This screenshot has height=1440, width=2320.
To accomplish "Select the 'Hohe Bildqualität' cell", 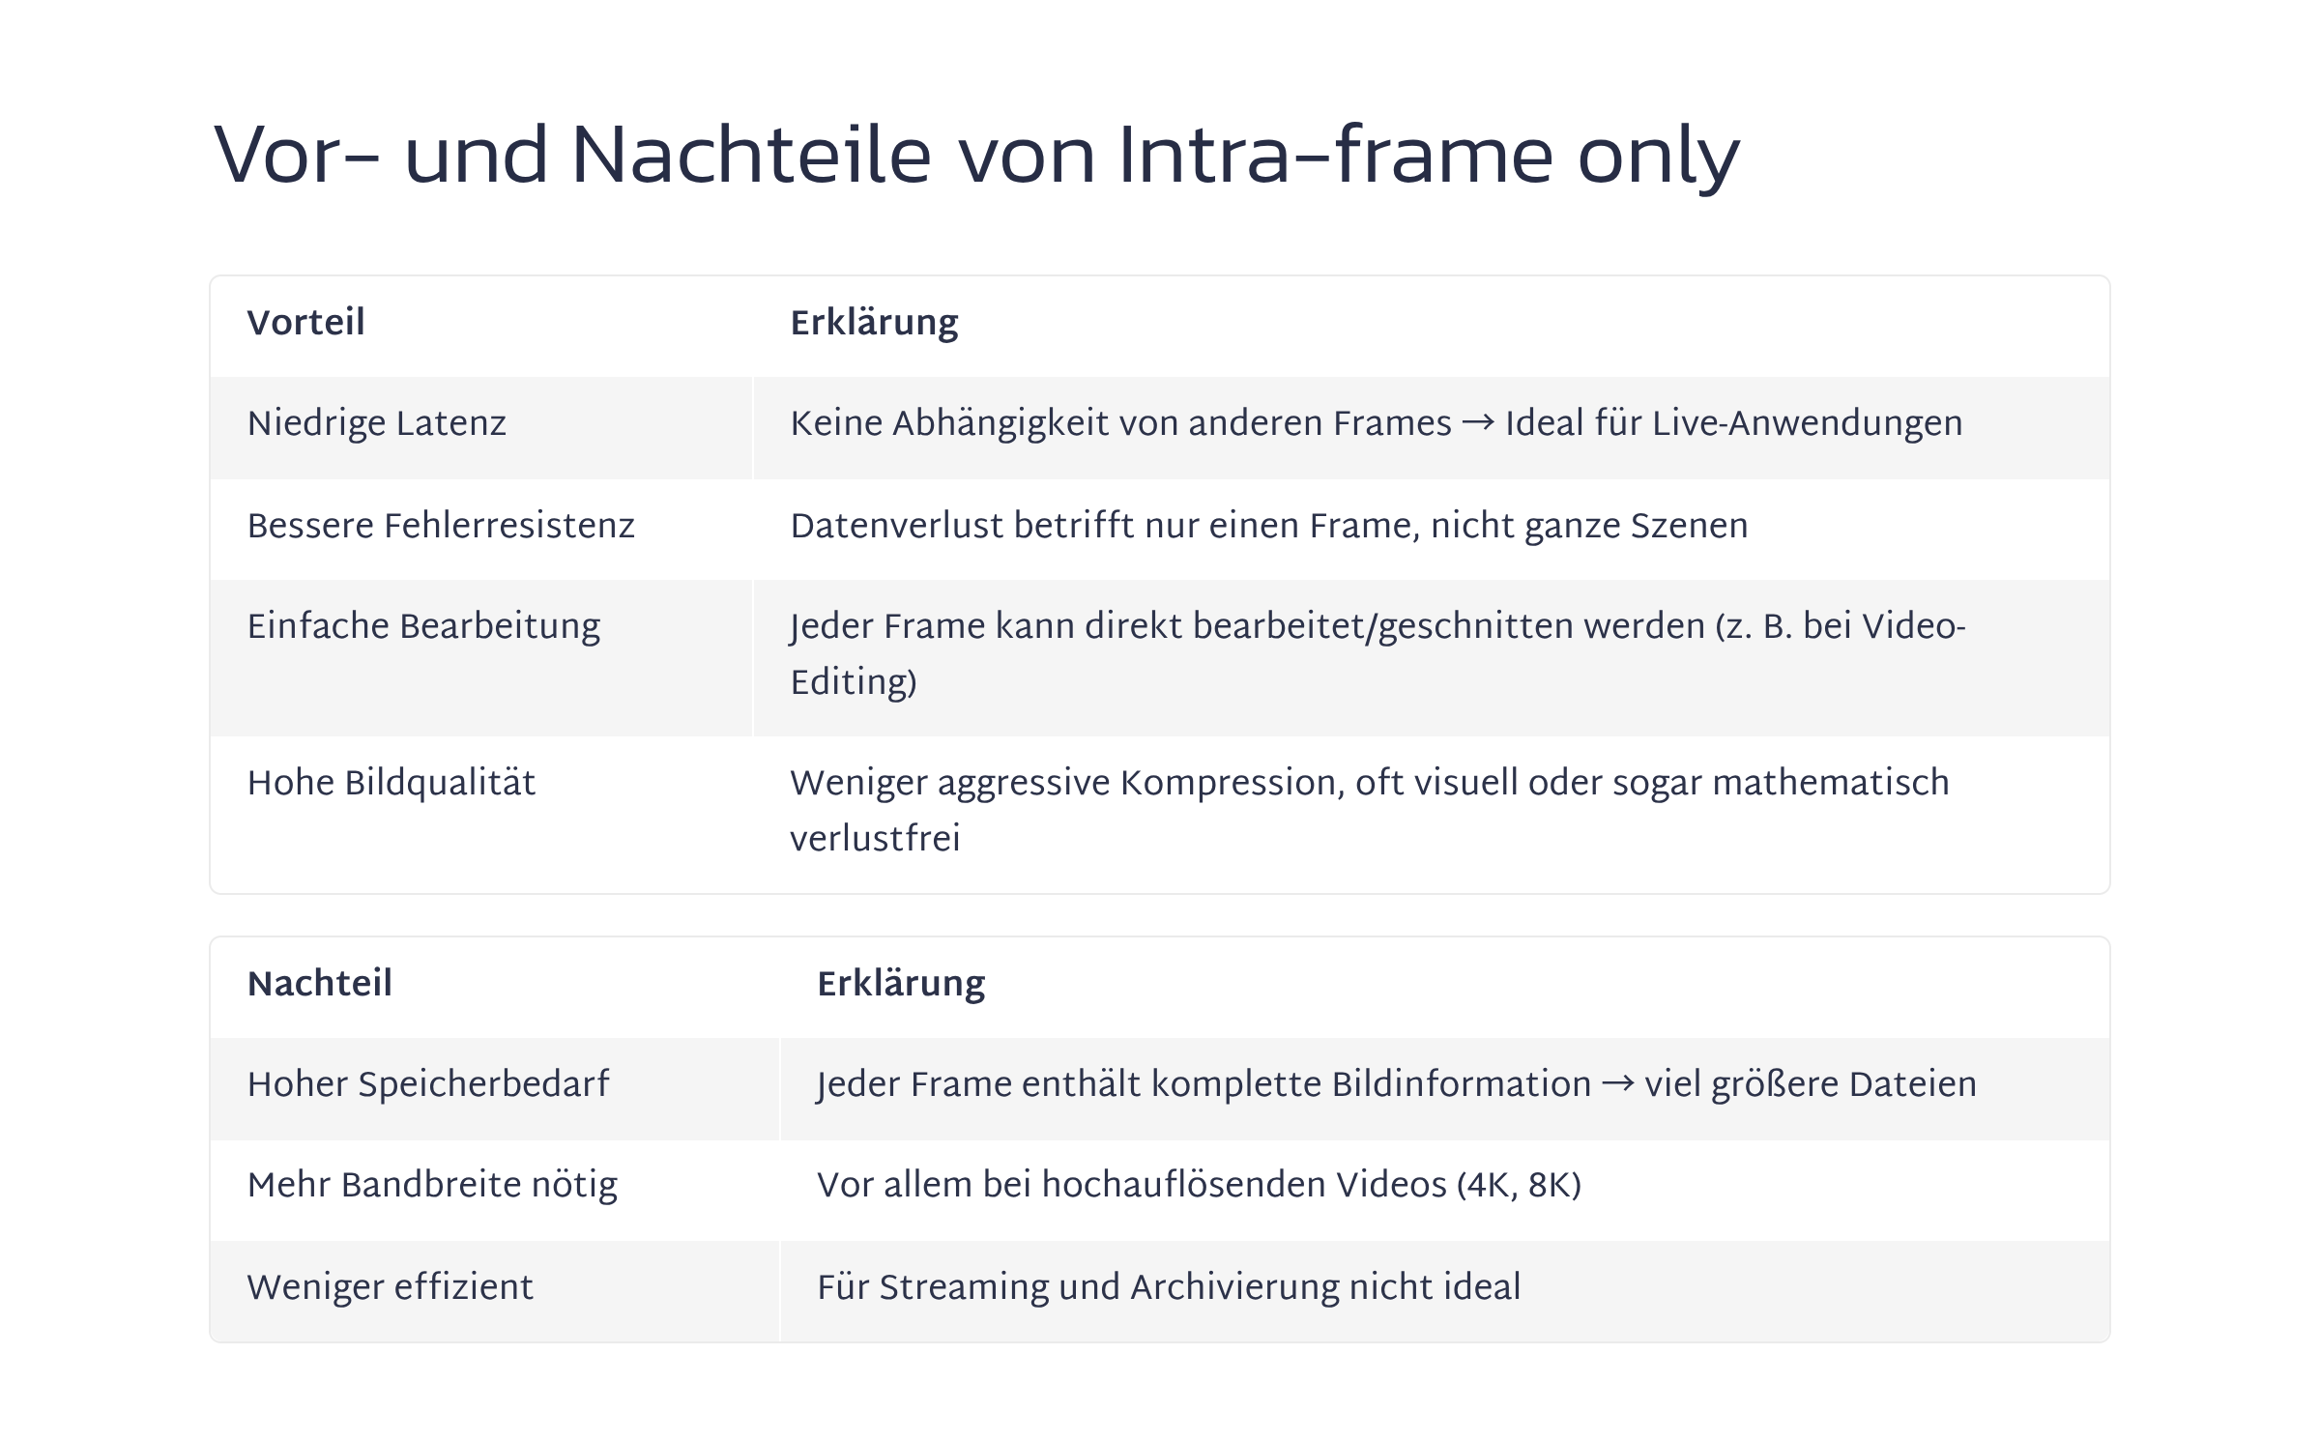I will [x=391, y=784].
